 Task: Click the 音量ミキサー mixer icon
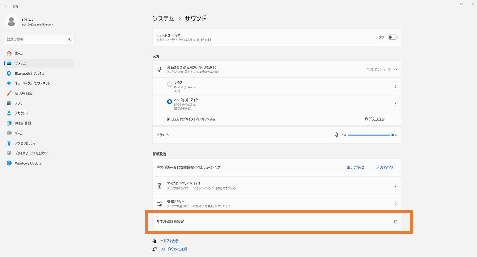159,204
